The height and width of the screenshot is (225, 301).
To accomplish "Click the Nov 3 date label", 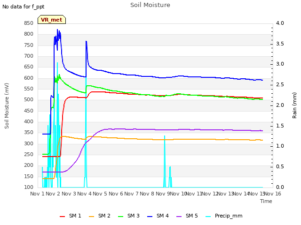I will (x=69, y=194).
